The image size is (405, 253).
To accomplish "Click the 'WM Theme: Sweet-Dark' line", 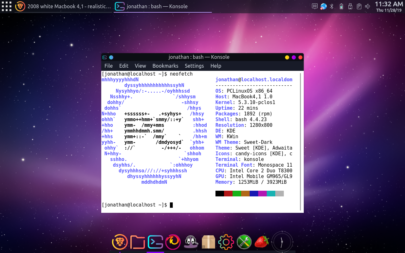I will click(x=244, y=142).
